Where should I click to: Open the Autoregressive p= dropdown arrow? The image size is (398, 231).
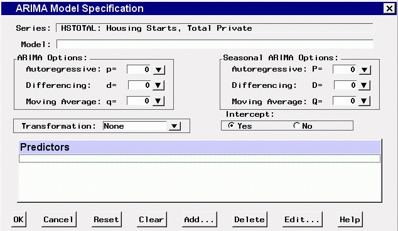[x=159, y=70]
